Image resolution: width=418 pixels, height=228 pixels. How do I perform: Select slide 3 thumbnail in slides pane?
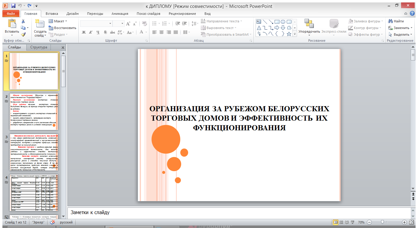[34, 152]
